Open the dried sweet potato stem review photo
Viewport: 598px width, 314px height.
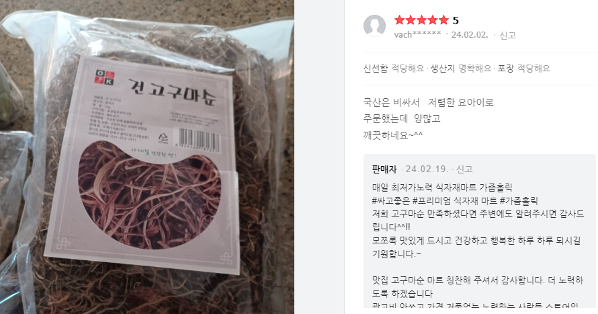pos(147,157)
